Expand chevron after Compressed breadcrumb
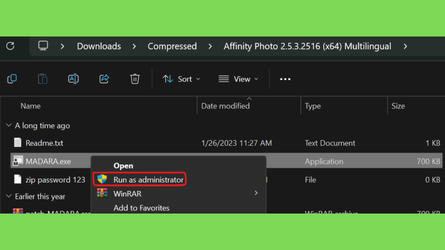445x250 pixels. (x=210, y=46)
